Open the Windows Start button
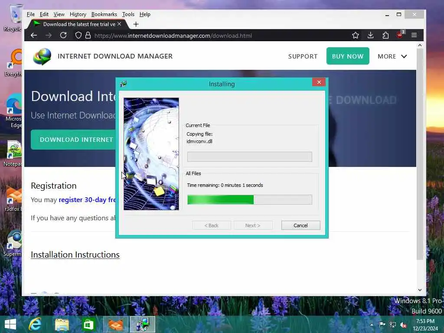 click(x=10, y=324)
